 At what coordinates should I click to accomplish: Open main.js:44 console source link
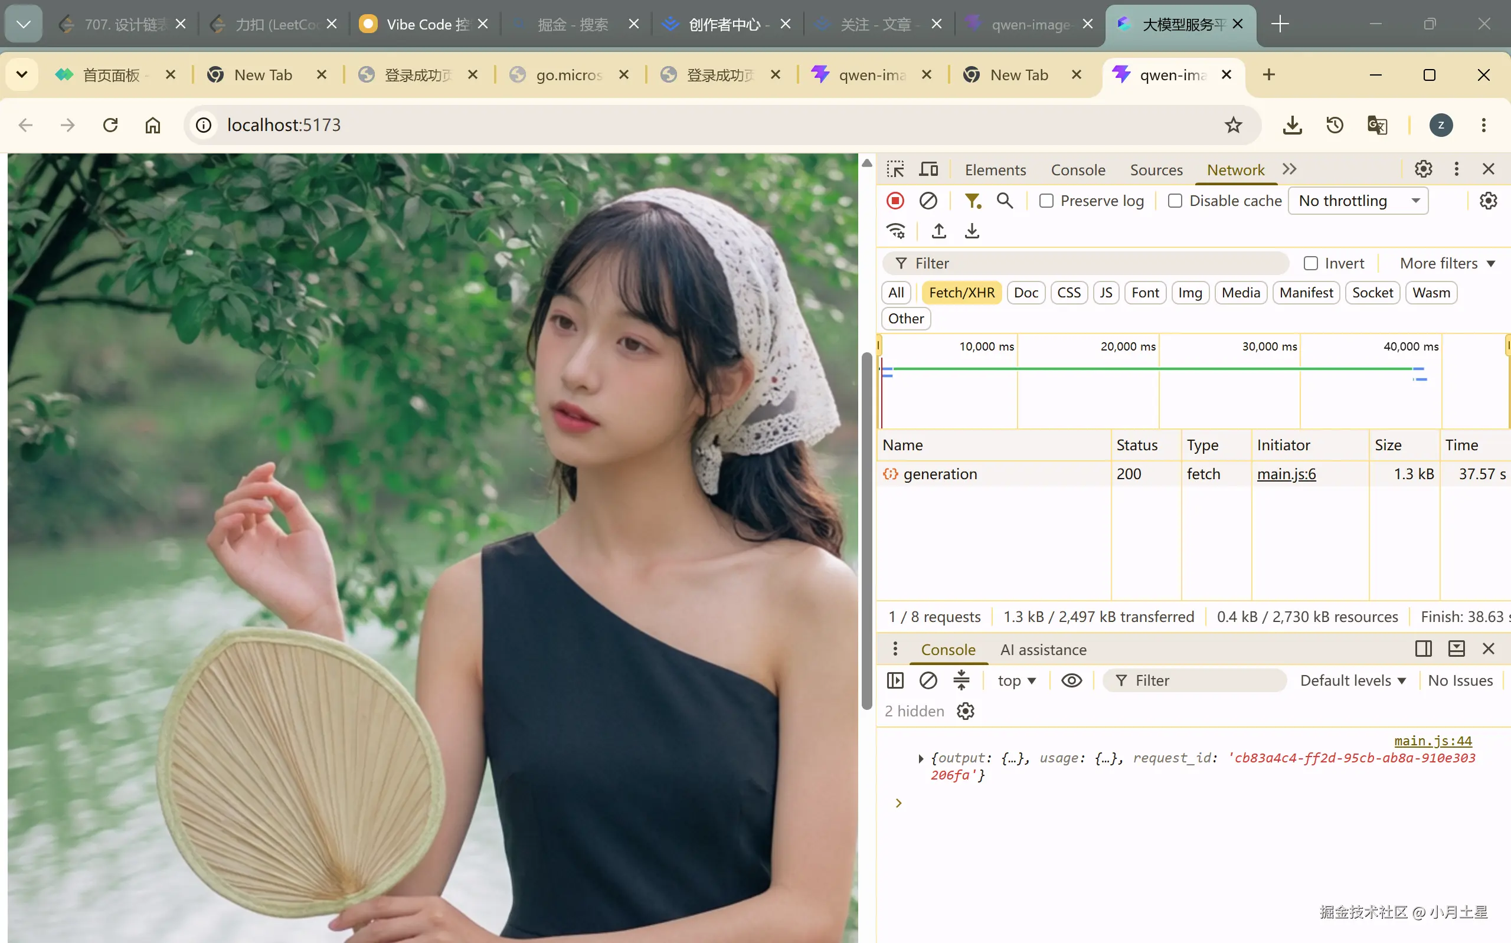(x=1433, y=741)
